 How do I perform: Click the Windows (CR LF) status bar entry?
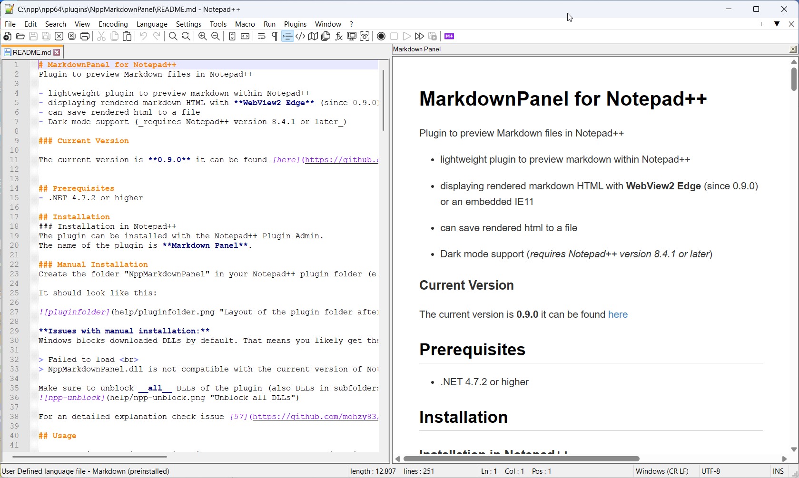pyautogui.click(x=662, y=471)
